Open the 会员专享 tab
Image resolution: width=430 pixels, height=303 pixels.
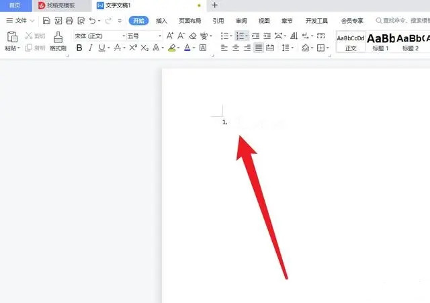[x=352, y=21]
